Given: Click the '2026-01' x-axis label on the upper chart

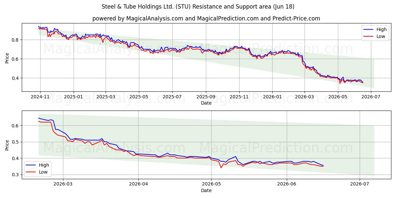Looking at the screenshot, I should pyautogui.click(x=272, y=97).
